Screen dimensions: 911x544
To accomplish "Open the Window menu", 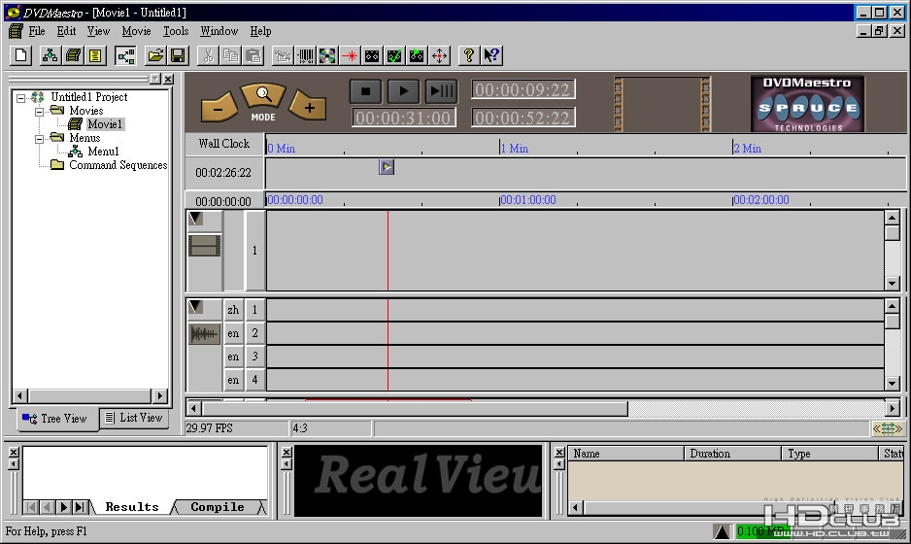I will 219,31.
